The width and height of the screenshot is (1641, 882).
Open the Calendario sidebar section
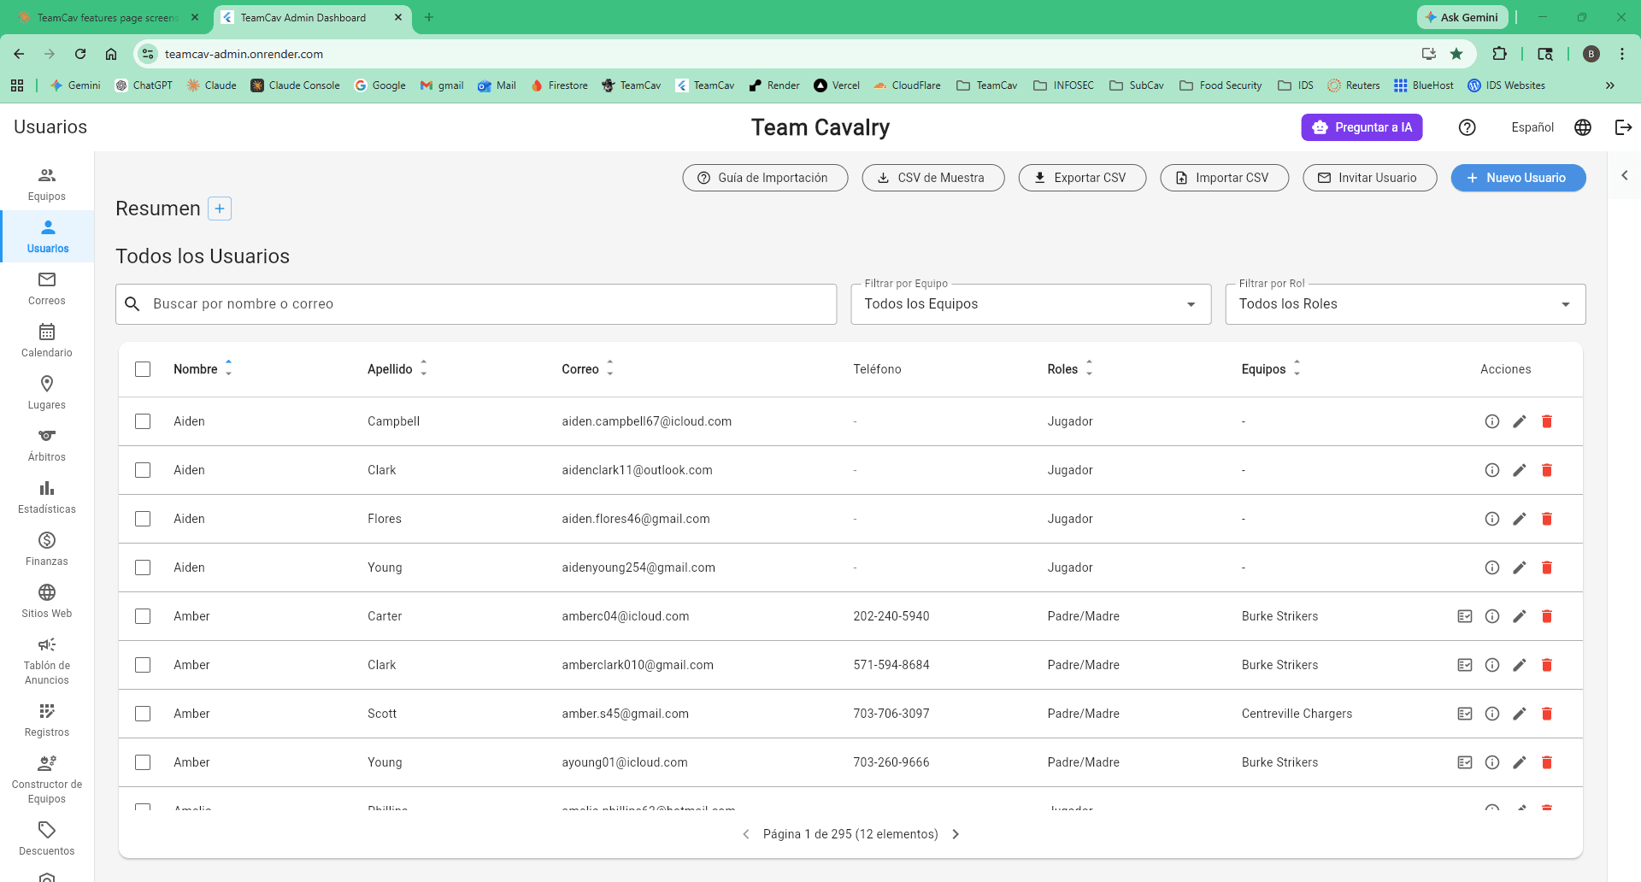click(47, 341)
